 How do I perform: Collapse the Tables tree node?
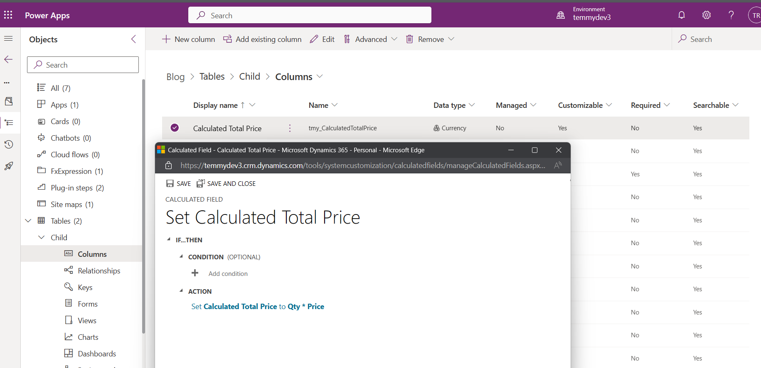[x=28, y=221]
